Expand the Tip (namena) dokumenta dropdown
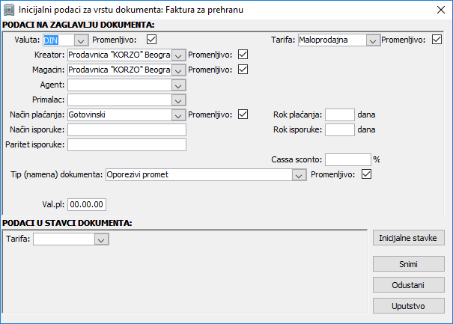Screen dimensions: 453x324 coord(299,174)
